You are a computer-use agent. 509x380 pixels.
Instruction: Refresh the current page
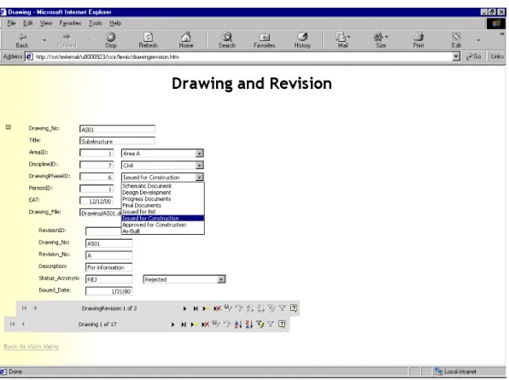tap(148, 41)
